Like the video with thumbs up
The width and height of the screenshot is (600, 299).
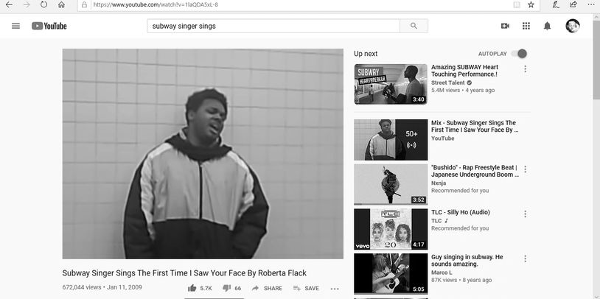tap(192, 288)
